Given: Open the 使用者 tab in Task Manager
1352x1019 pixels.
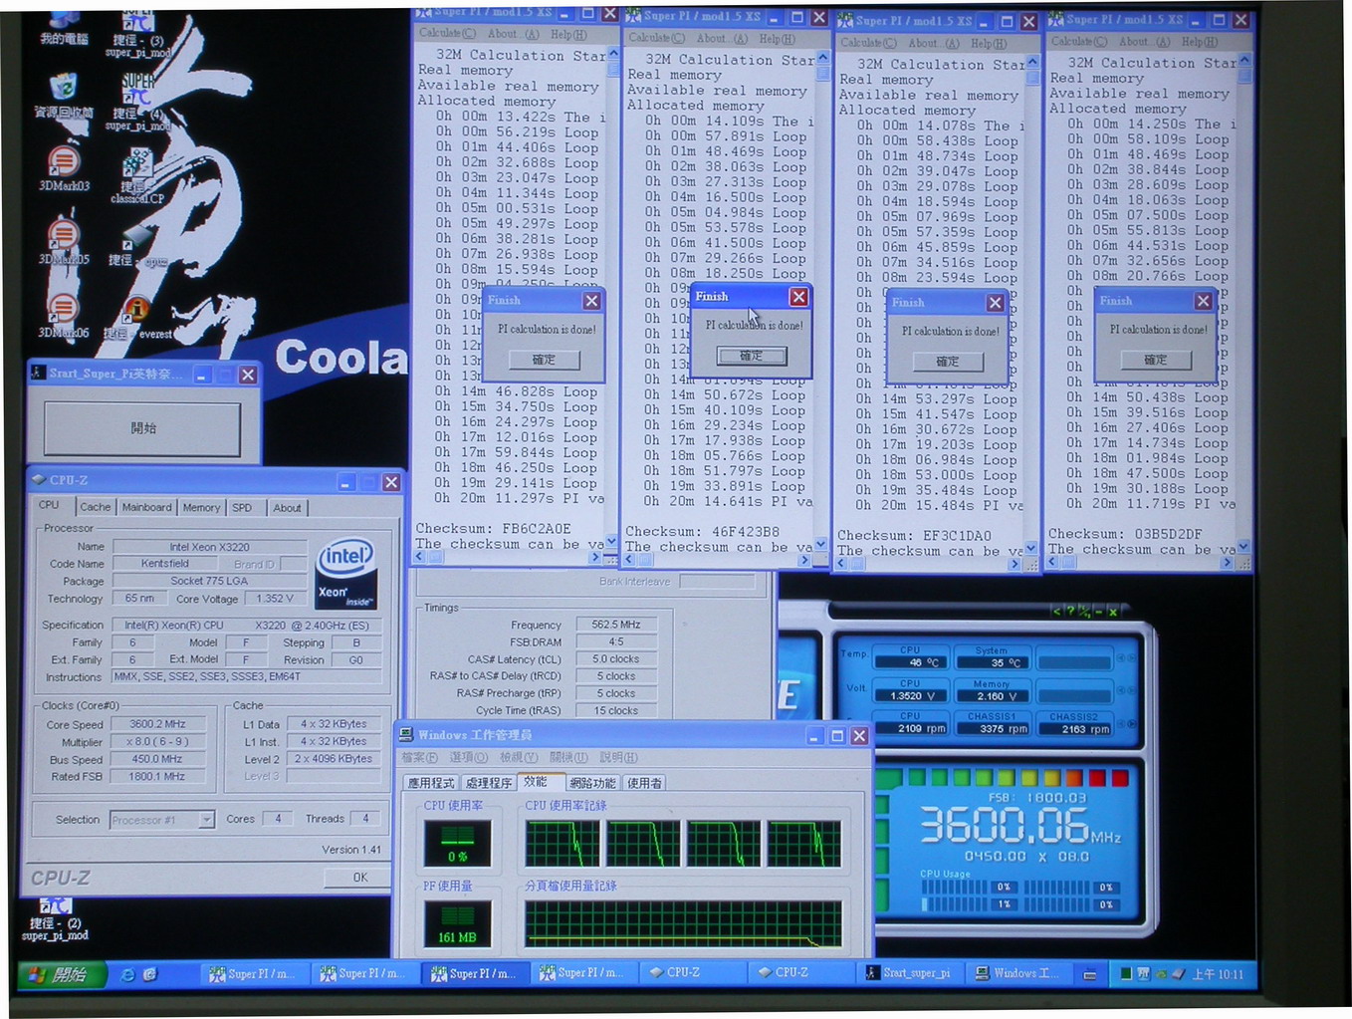Looking at the screenshot, I should tap(645, 783).
